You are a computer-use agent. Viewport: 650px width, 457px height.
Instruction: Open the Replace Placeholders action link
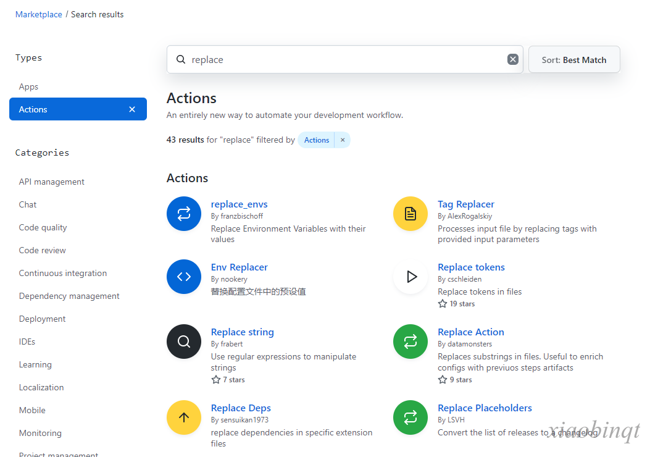[x=485, y=408]
